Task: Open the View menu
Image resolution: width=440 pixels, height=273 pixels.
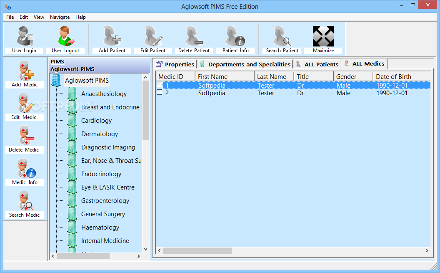Action: click(39, 17)
